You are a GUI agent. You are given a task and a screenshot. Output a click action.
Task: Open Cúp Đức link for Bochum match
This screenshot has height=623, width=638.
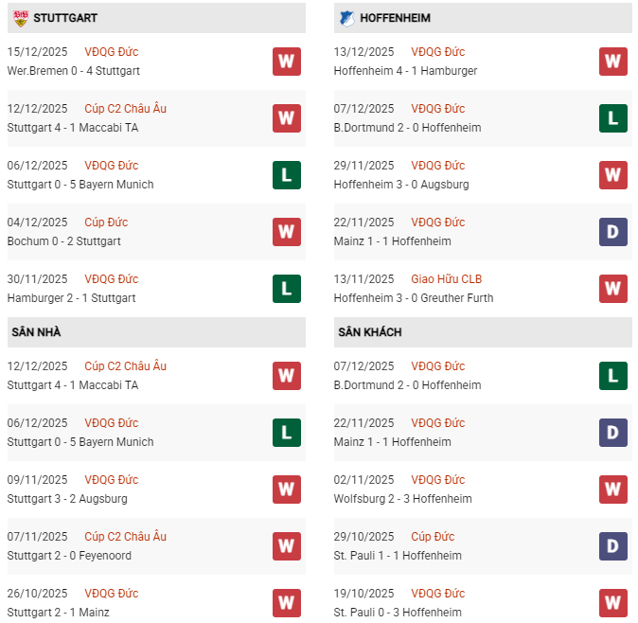(106, 222)
